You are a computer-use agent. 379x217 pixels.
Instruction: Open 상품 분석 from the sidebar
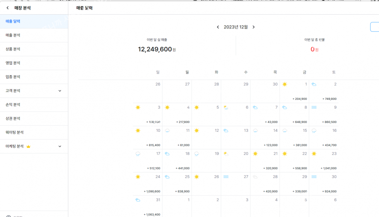[13, 49]
